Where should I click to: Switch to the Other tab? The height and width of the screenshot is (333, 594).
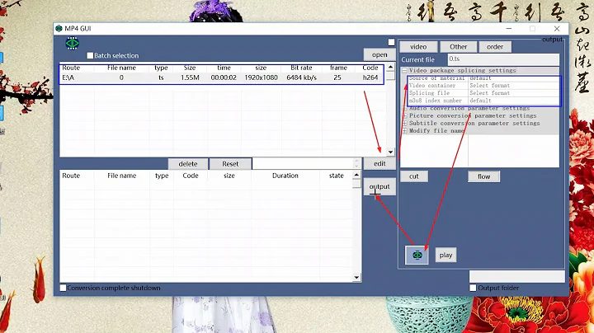tap(459, 46)
